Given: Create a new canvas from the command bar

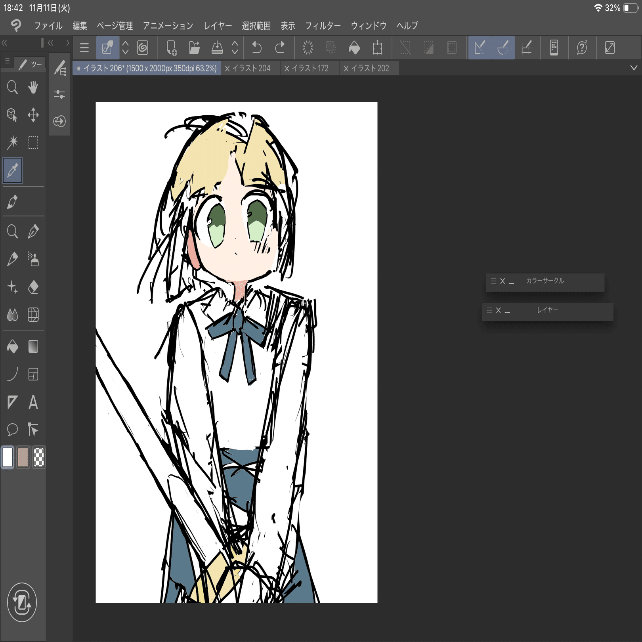Looking at the screenshot, I should pyautogui.click(x=170, y=48).
